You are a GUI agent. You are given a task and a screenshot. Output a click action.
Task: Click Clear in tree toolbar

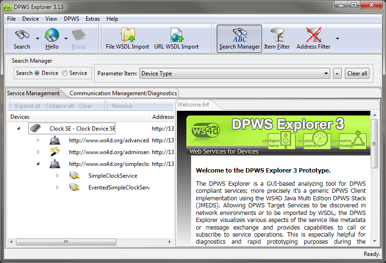86,106
